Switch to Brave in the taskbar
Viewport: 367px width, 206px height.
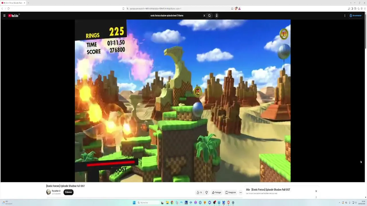tap(229, 203)
